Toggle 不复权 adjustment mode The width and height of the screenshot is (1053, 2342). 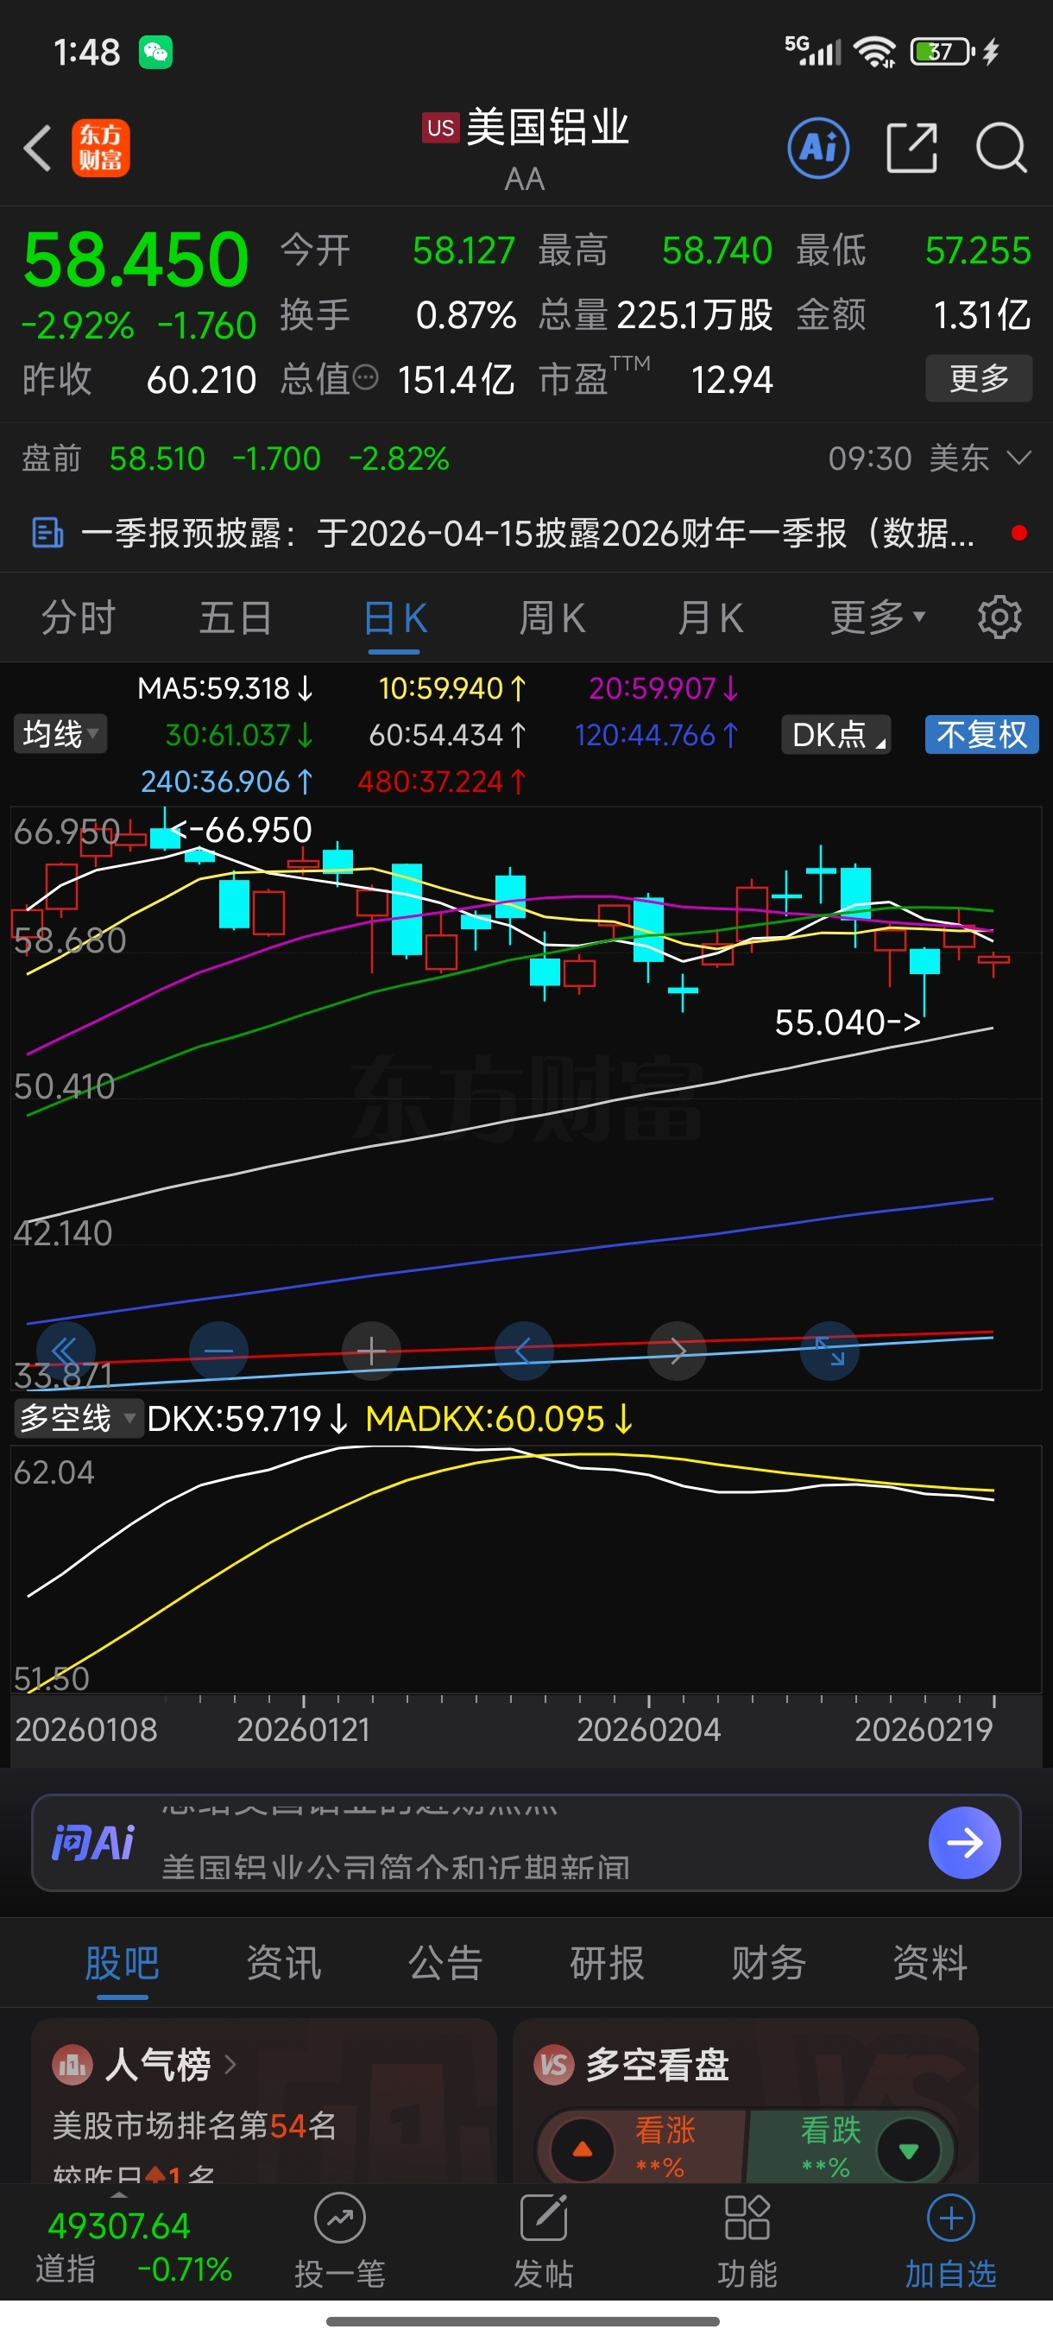(x=982, y=734)
